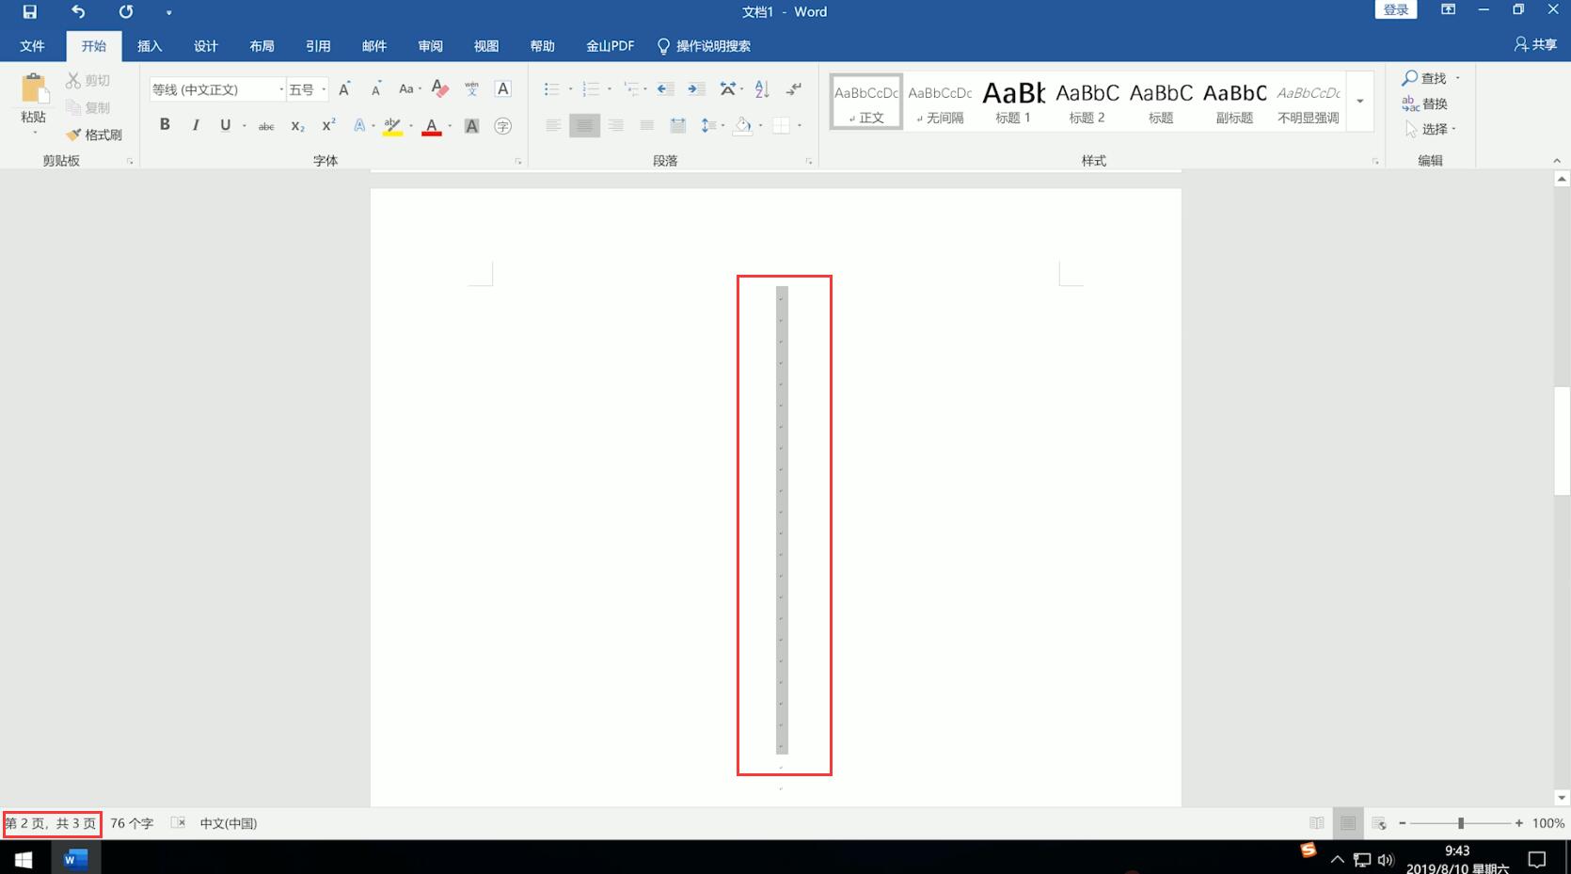Screen dimensions: 1571x874
Task: Open the Paste (粘贴) button
Action: pyautogui.click(x=33, y=103)
